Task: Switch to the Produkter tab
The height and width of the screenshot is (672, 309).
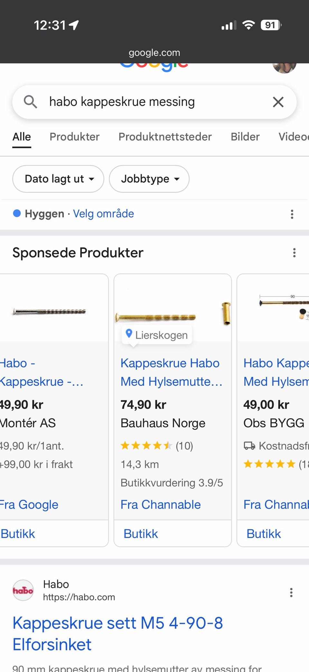Action: pos(74,137)
